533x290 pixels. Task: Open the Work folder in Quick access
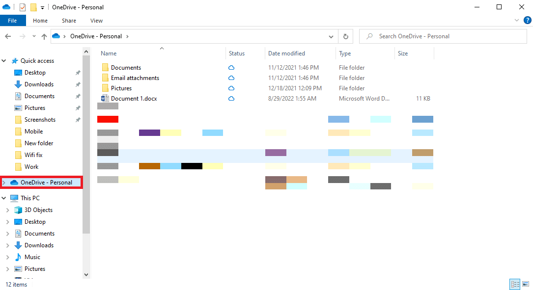click(x=31, y=167)
